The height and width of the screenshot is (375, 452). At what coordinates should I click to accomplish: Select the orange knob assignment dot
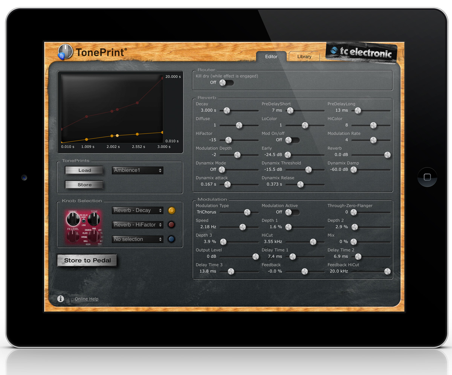171,210
